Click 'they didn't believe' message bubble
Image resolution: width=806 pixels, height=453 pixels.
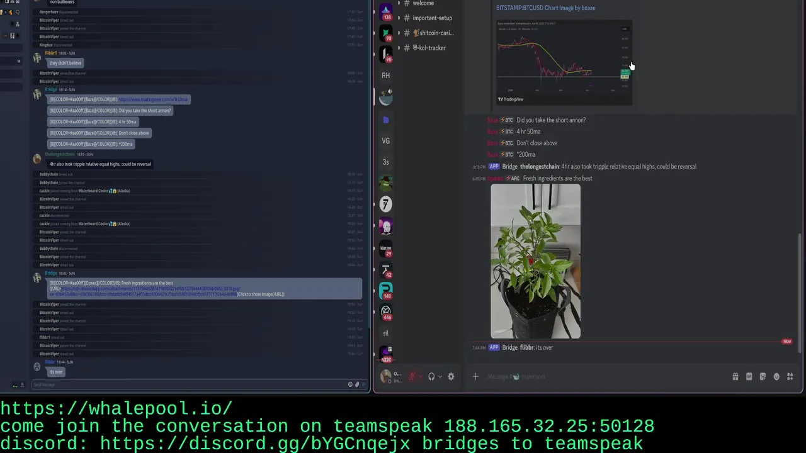[65, 63]
